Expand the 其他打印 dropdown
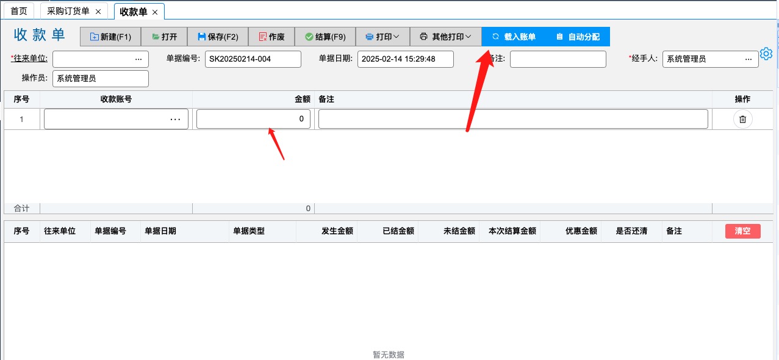Viewport: 779px width, 360px height. pos(446,37)
